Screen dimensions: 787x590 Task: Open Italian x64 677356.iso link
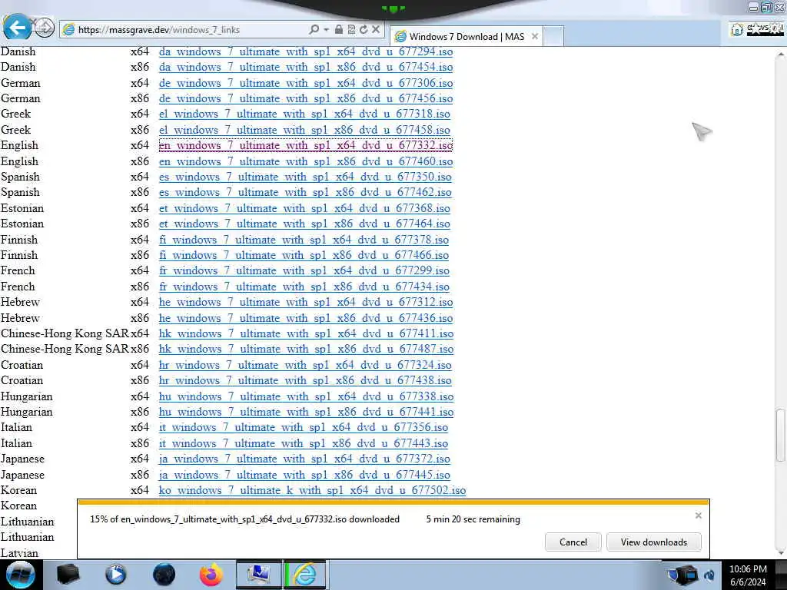point(303,428)
